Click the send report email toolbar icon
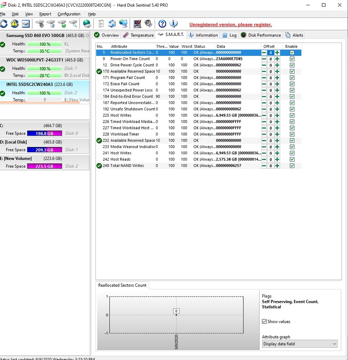Viewport: 348px width, 360px height. tap(112, 24)
